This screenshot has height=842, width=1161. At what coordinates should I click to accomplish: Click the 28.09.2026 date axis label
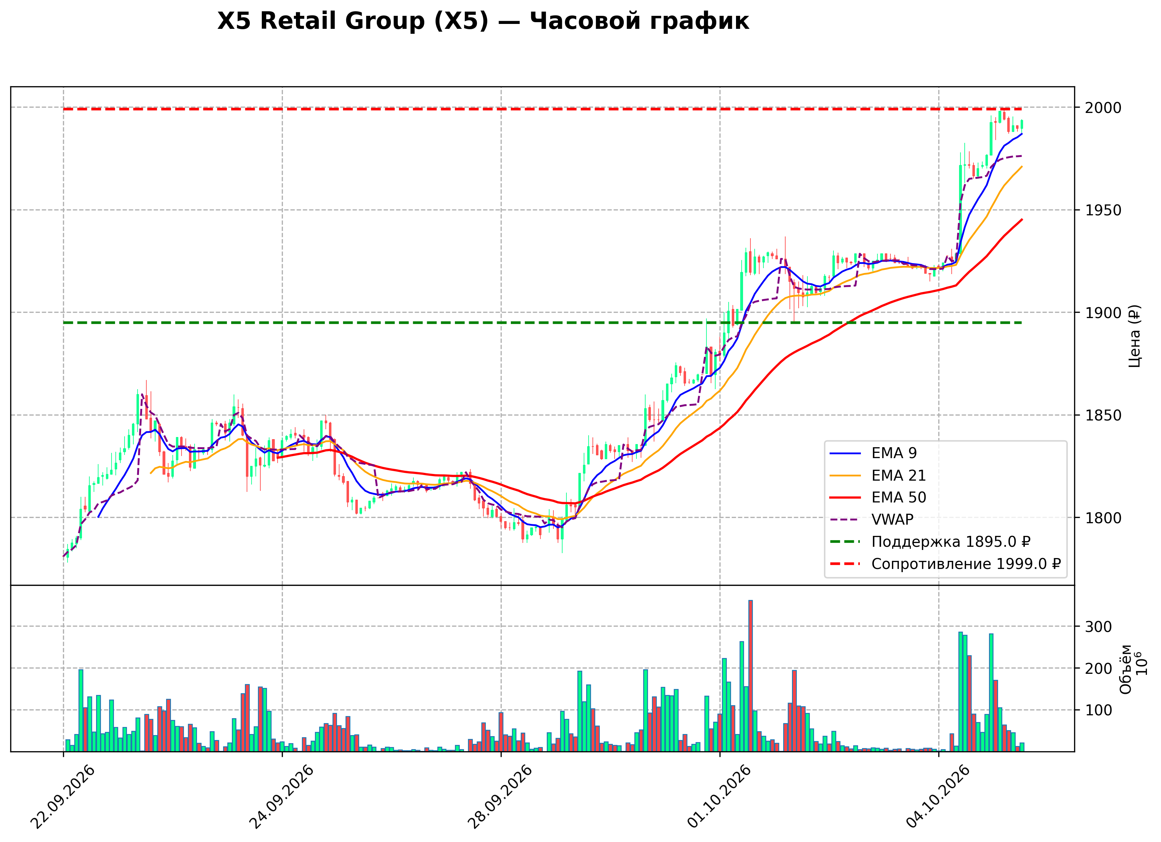500,797
